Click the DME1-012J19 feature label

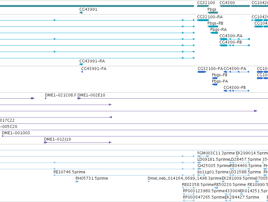point(57,139)
